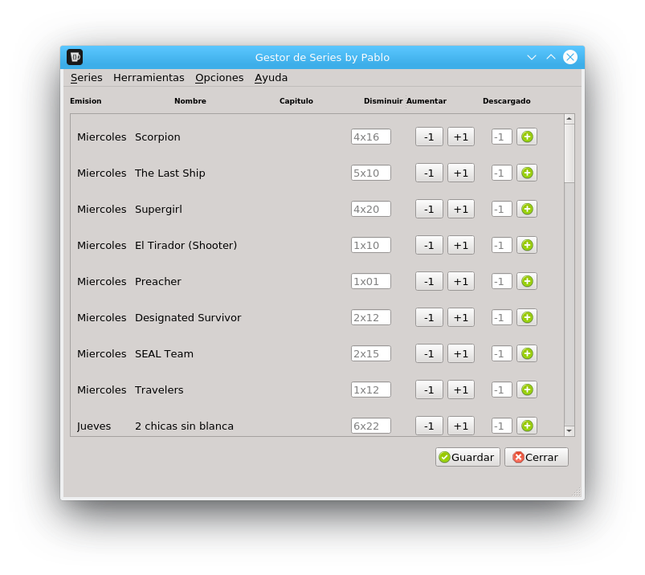
Task: Click Designated Survivor chapter field 2x12
Action: point(371,317)
